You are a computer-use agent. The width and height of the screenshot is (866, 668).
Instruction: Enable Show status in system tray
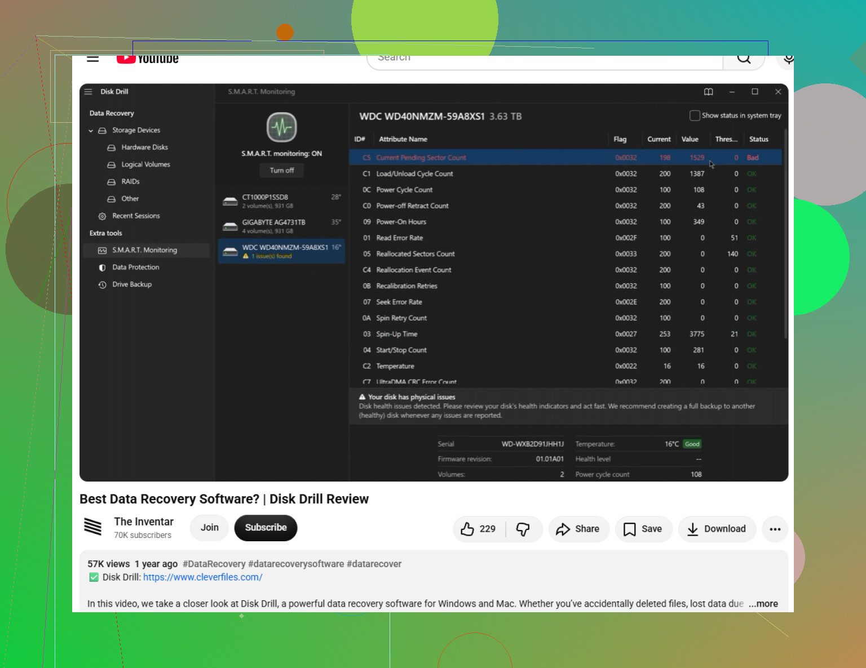[x=695, y=115]
